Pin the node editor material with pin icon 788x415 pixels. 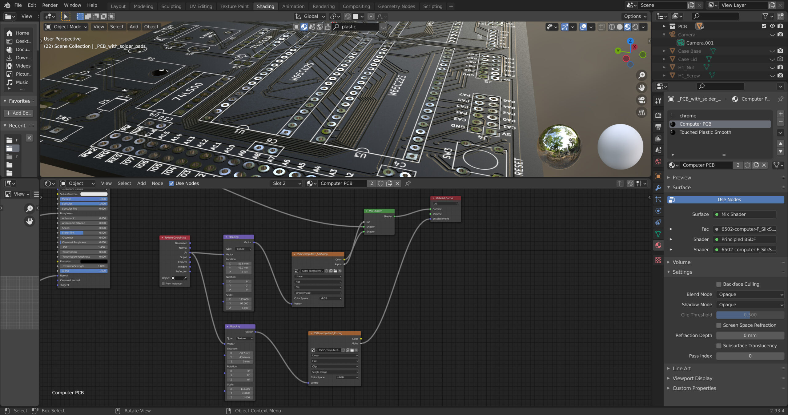pyautogui.click(x=408, y=183)
